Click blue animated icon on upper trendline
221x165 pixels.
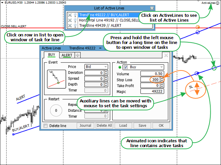click(x=198, y=32)
